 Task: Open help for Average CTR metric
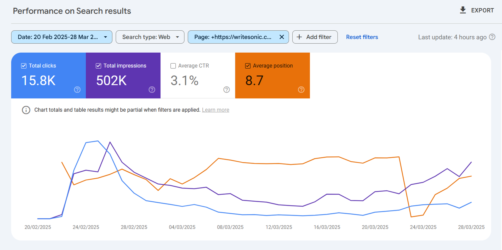point(227,90)
